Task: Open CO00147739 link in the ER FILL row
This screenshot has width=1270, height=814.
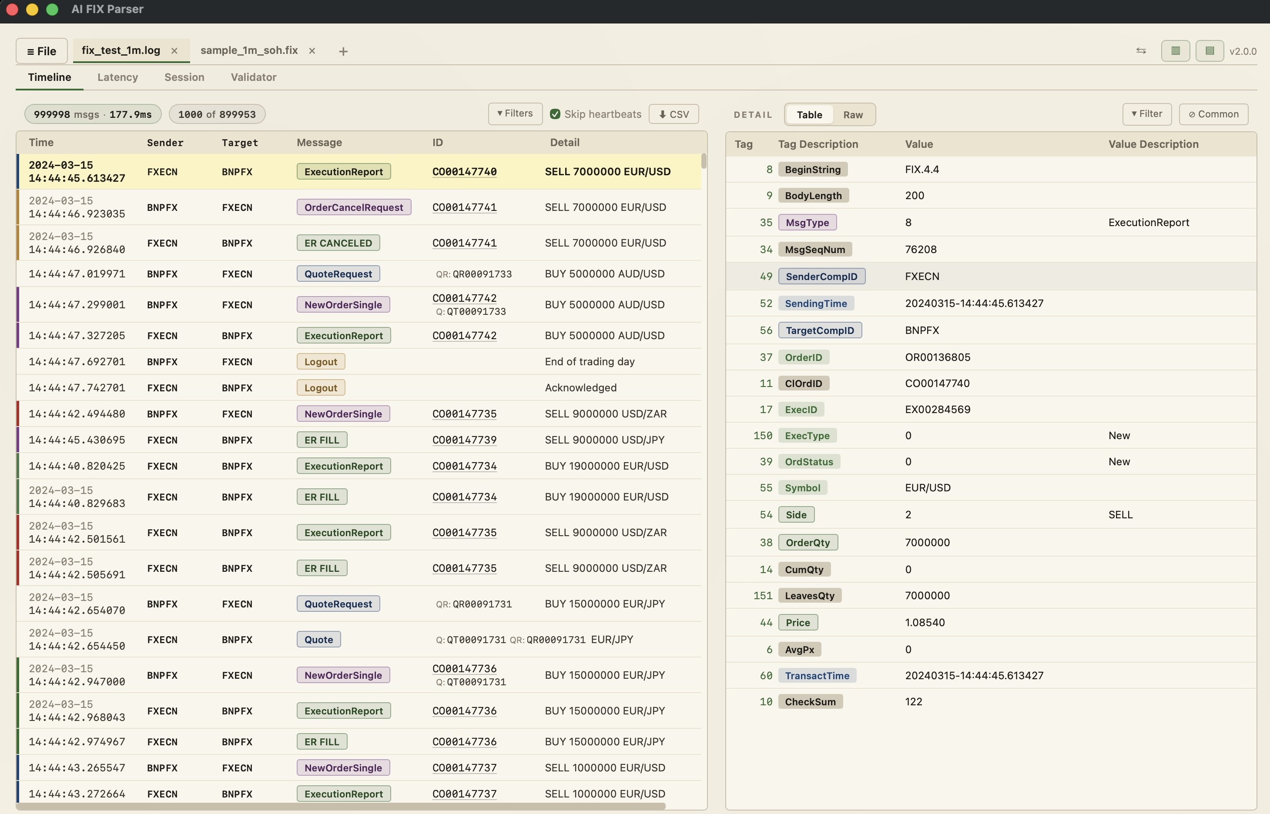Action: [x=464, y=440]
